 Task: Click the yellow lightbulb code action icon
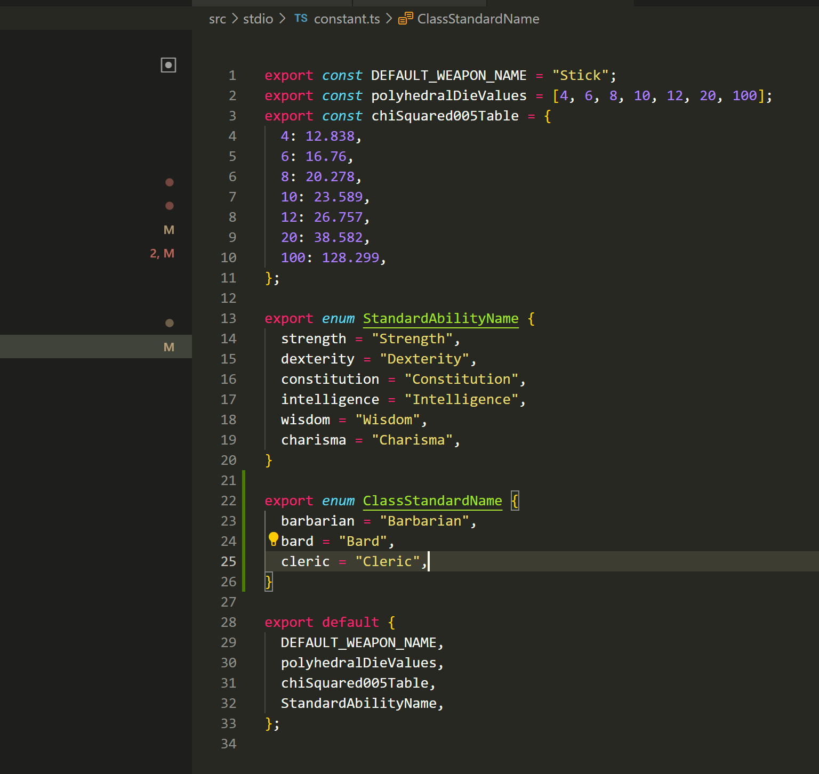tap(273, 539)
